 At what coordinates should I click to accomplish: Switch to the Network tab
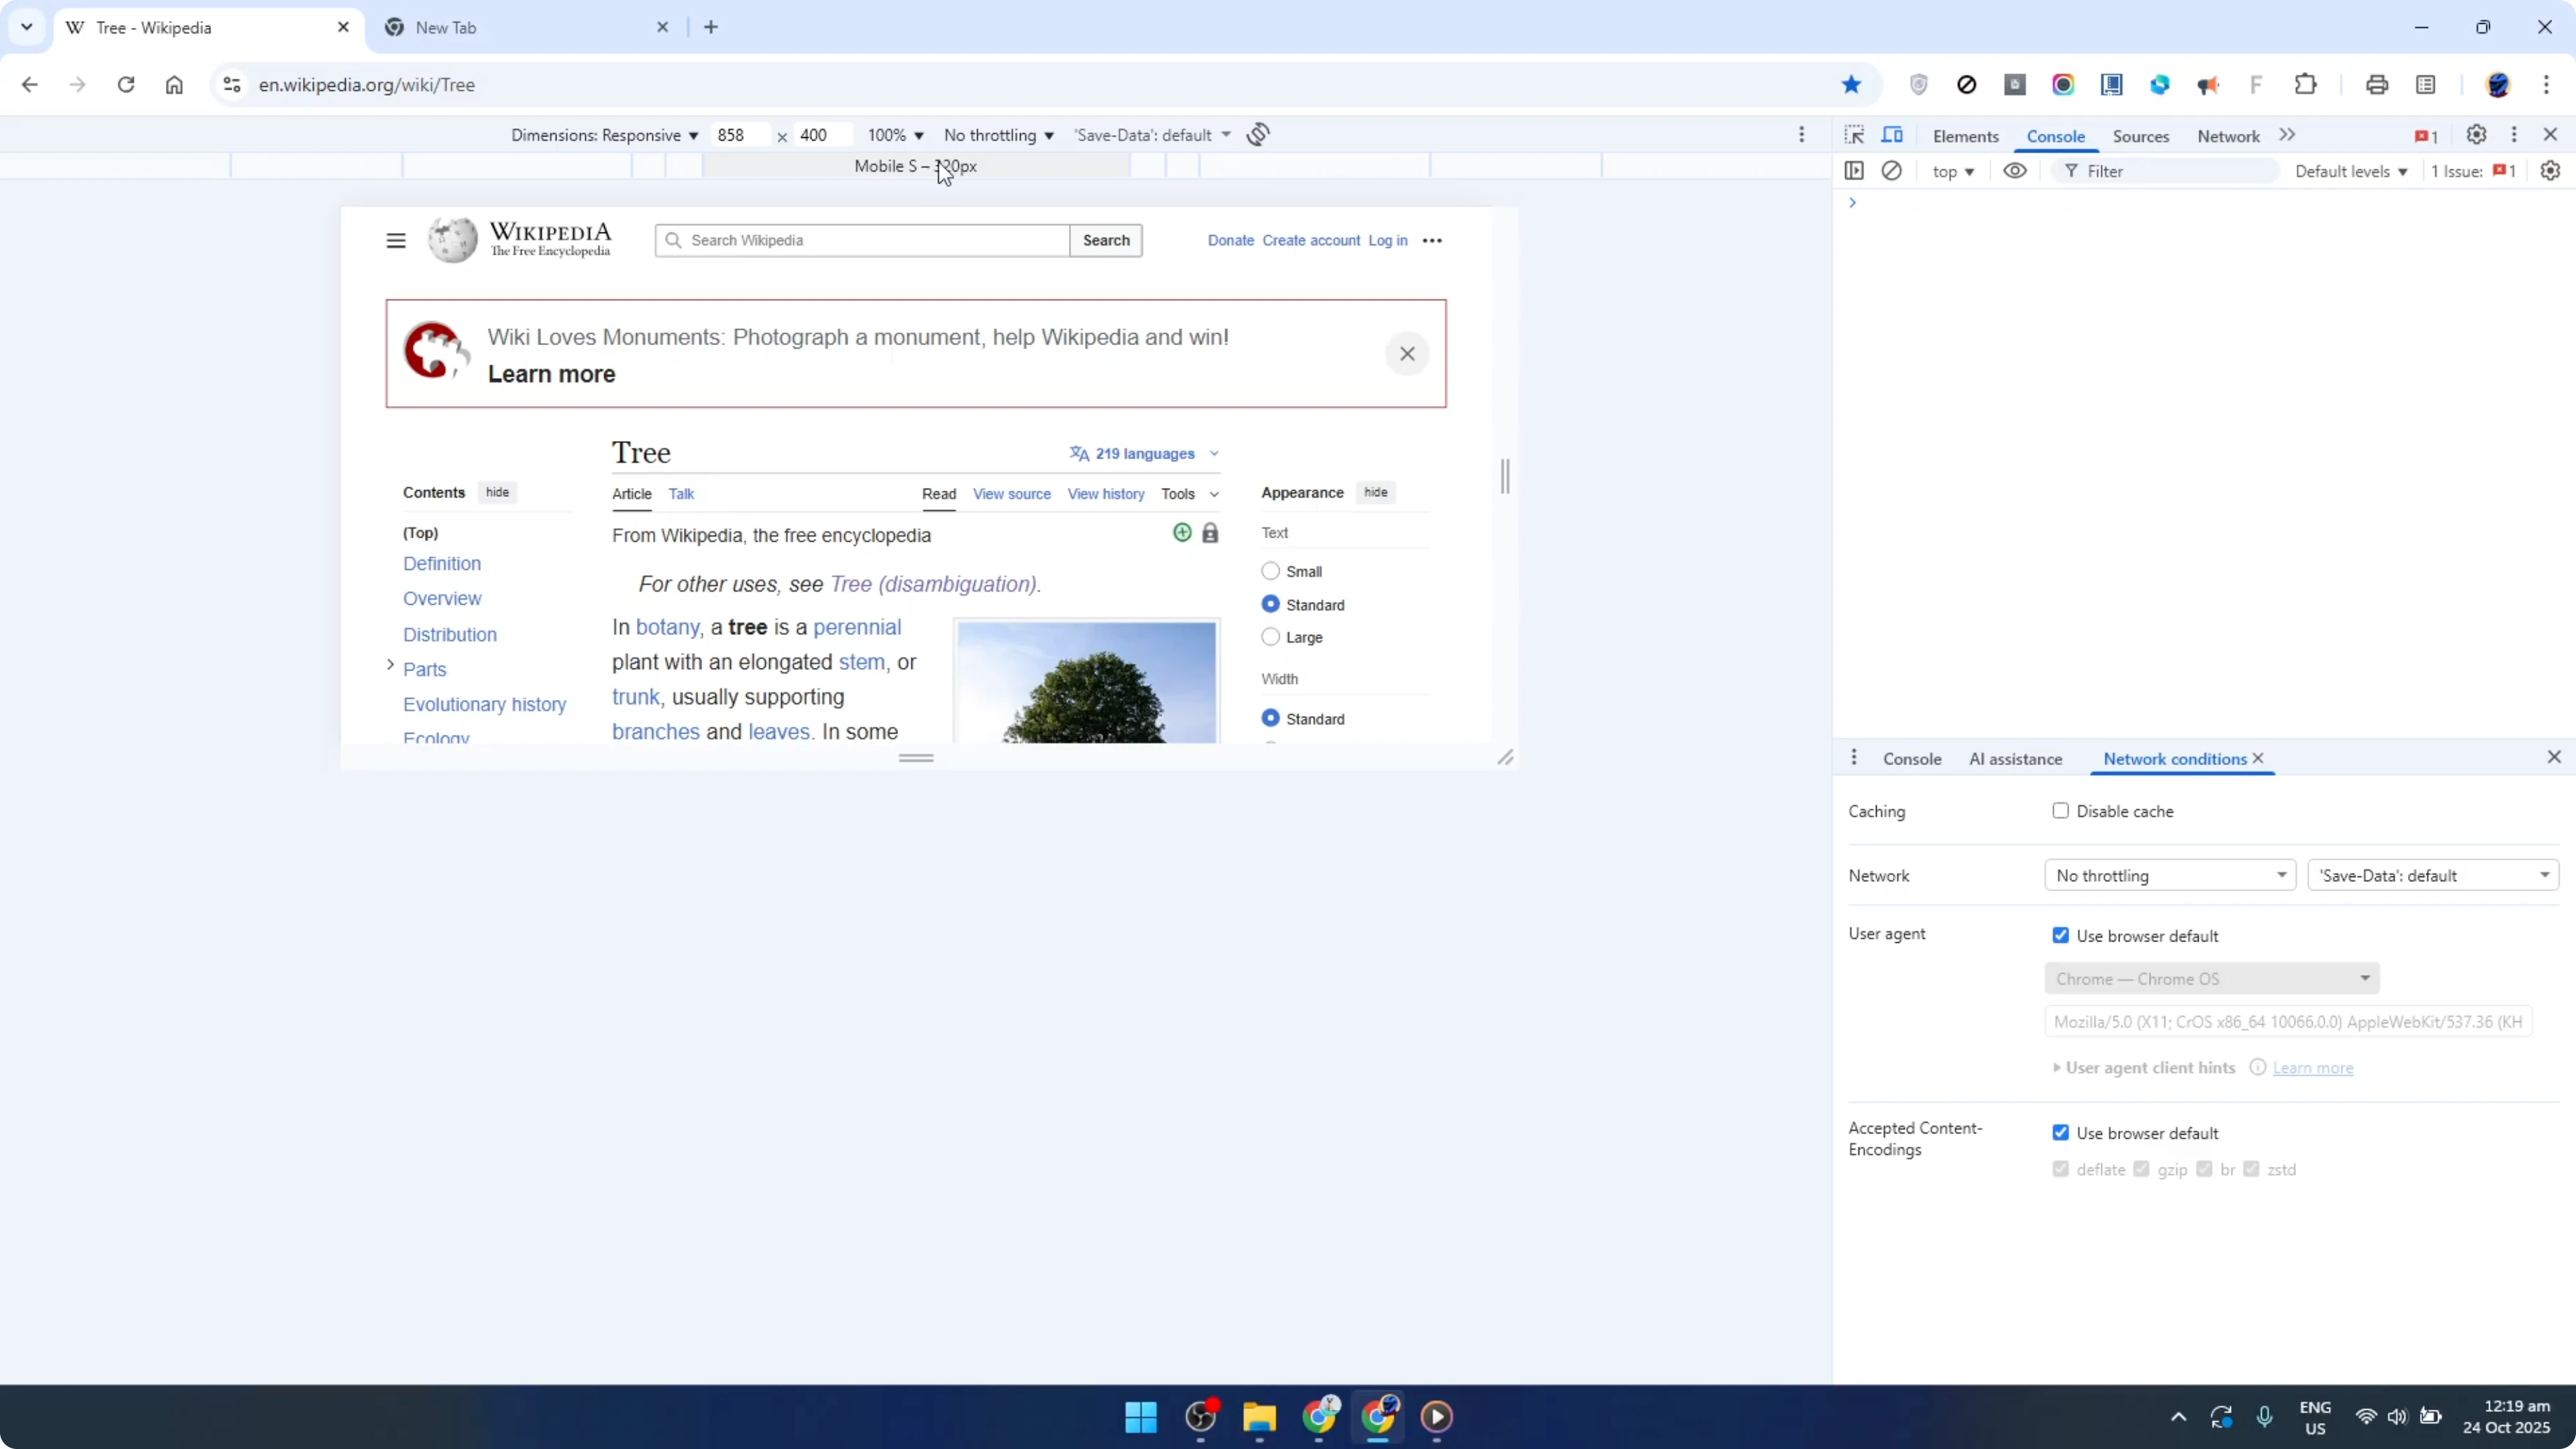pyautogui.click(x=2228, y=136)
